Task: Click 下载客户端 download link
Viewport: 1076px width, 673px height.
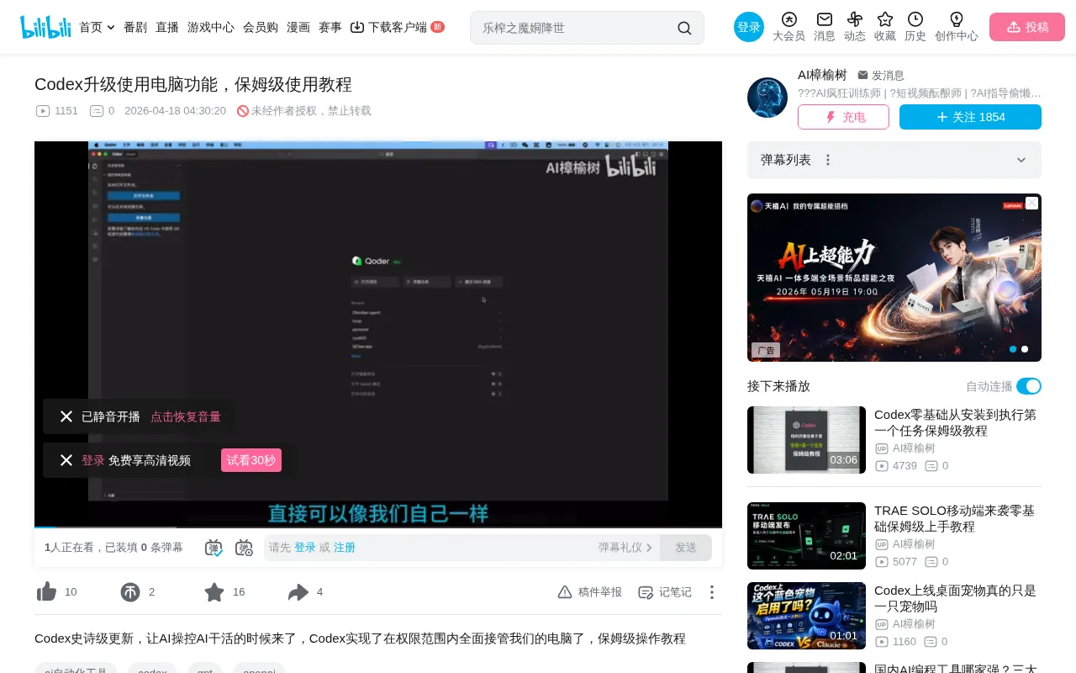Action: (397, 27)
